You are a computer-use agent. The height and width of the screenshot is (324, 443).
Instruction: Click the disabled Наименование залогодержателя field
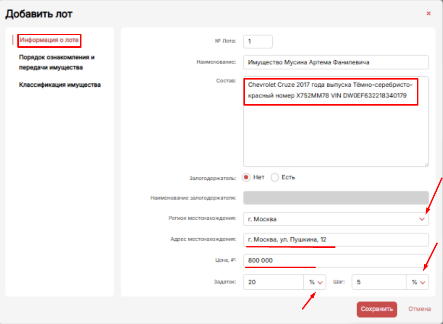pos(336,198)
